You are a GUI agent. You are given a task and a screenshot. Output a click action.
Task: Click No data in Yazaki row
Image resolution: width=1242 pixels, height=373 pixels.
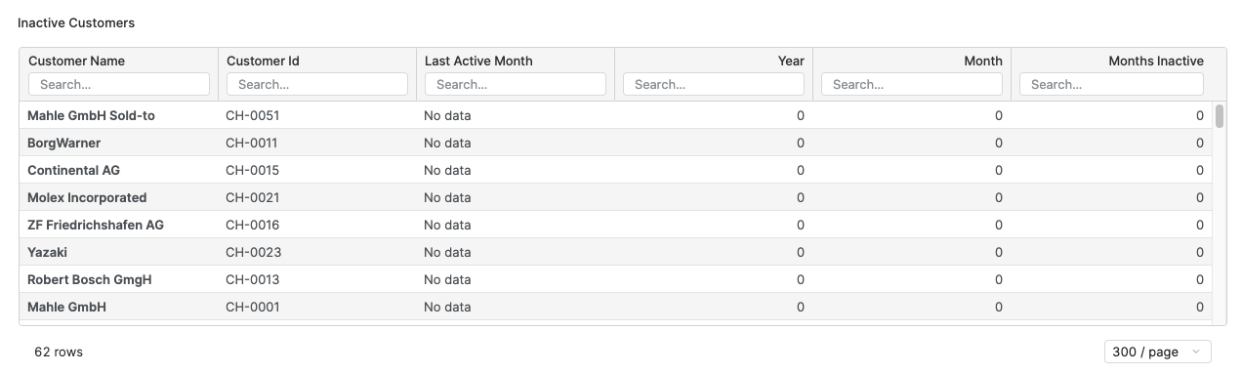pos(447,252)
